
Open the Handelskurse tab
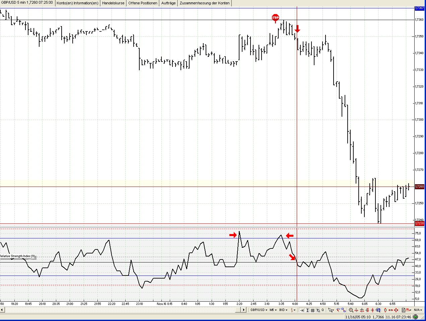113,3
